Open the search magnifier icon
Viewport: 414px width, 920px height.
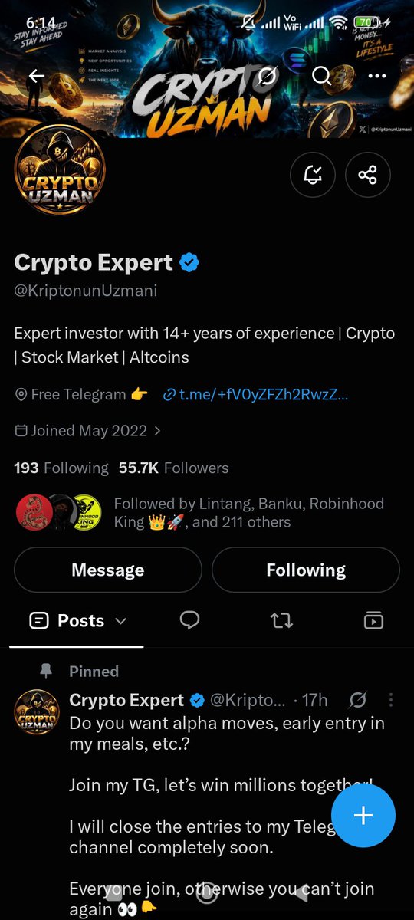point(322,76)
